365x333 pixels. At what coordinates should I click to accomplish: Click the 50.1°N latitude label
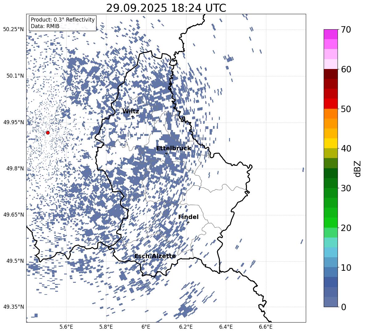click(x=15, y=76)
